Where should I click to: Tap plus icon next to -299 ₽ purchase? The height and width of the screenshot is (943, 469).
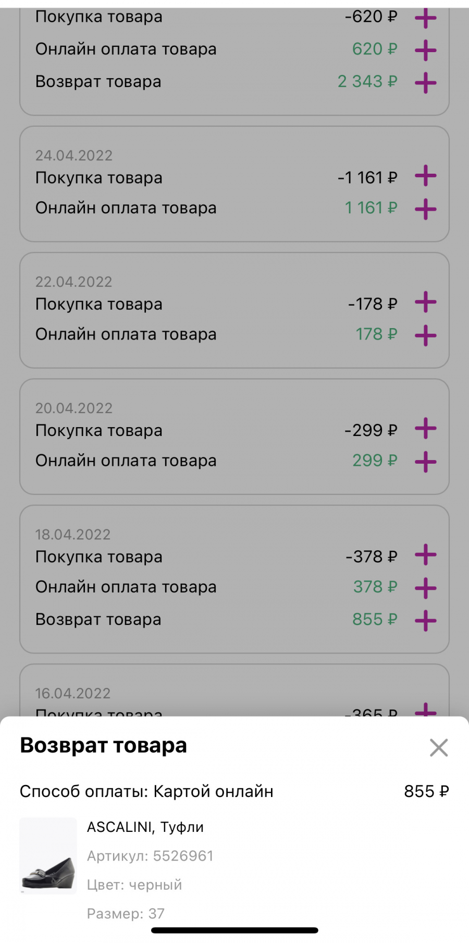pos(426,428)
